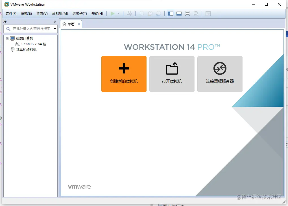Open the 文件(F) menu
288x206 pixels.
coord(11,14)
